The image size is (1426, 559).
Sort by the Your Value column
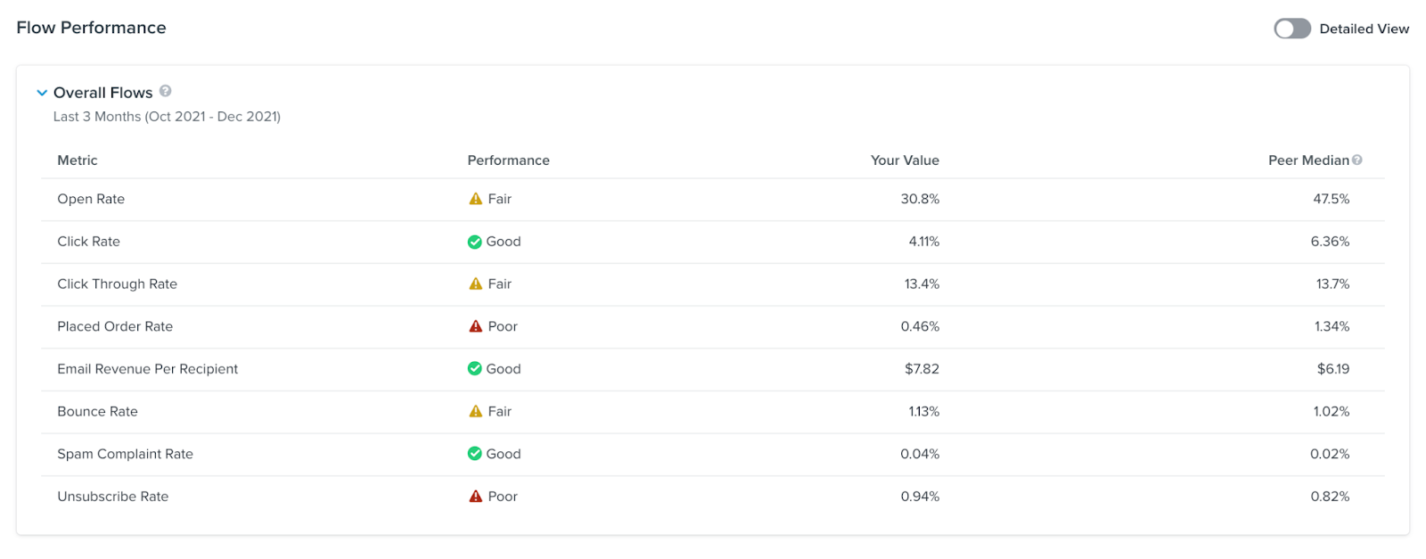pyautogui.click(x=905, y=160)
